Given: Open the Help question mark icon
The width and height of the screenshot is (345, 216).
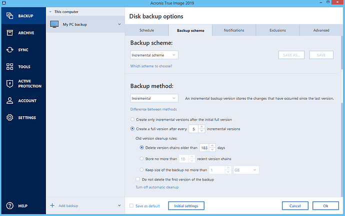Looking at the screenshot, I should [x=9, y=206].
